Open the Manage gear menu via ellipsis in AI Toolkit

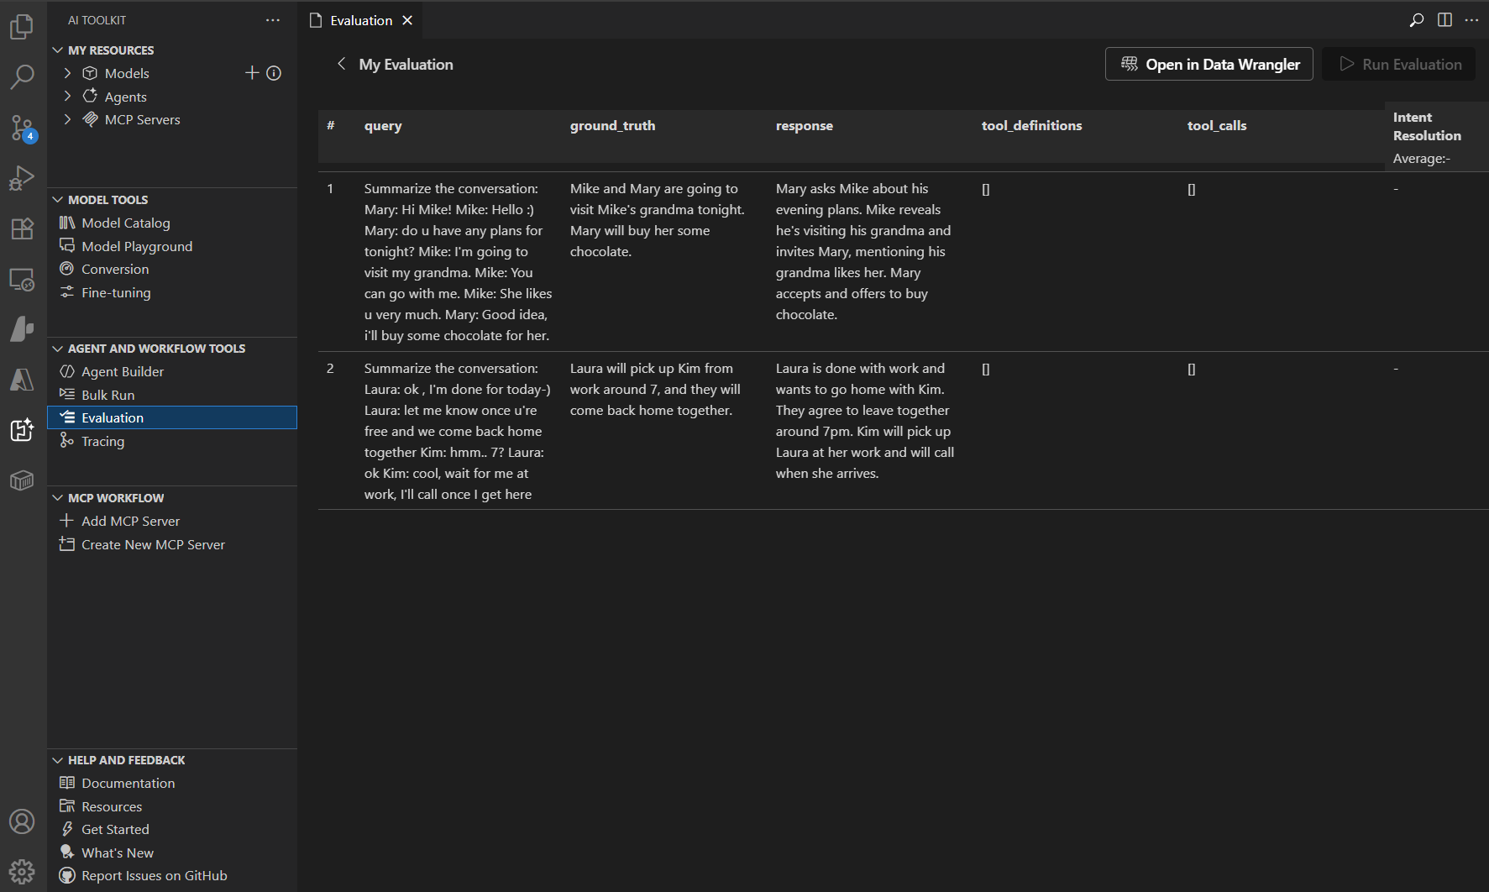(272, 19)
